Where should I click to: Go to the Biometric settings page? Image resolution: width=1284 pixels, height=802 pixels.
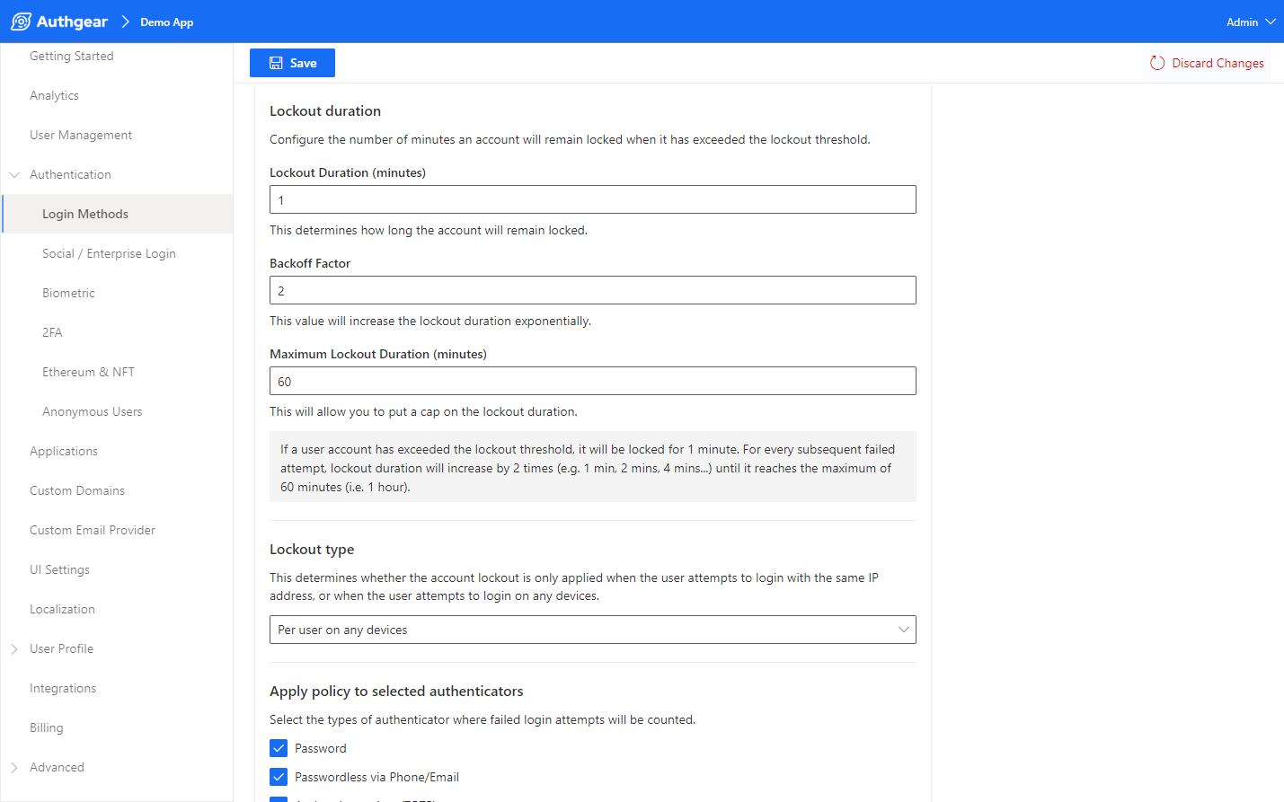[x=68, y=293]
